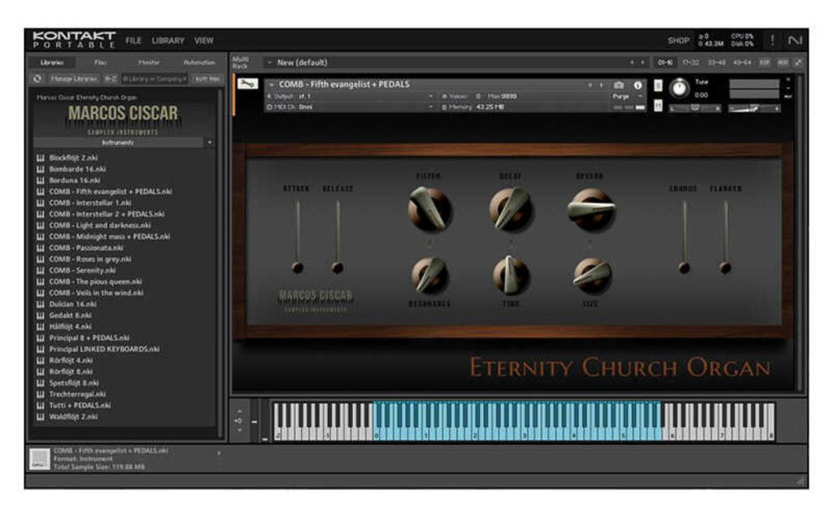Toggle the A-Z sort button
833x515 pixels.
[x=111, y=79]
